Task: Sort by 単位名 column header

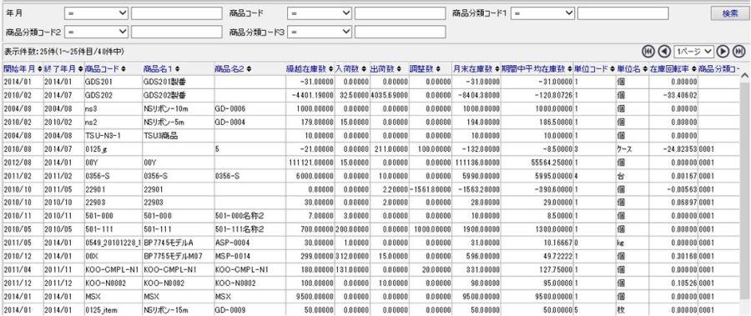Action: 633,69
